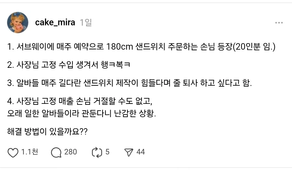This screenshot has height=170, width=292.
Task: Select point 3 about 알바들 줄 퇴사
Action: click(129, 83)
